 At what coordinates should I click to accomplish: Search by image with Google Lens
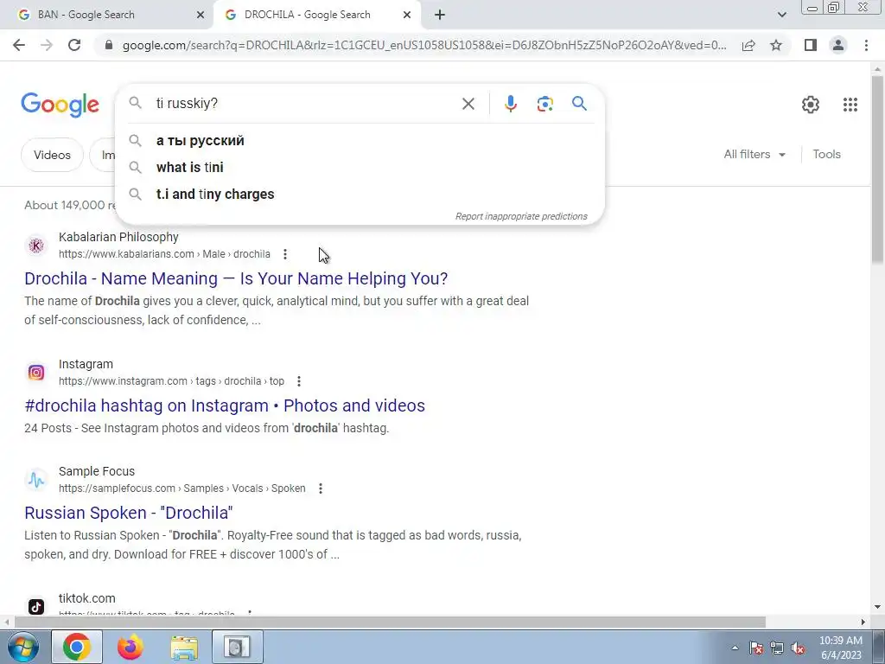pyautogui.click(x=544, y=104)
